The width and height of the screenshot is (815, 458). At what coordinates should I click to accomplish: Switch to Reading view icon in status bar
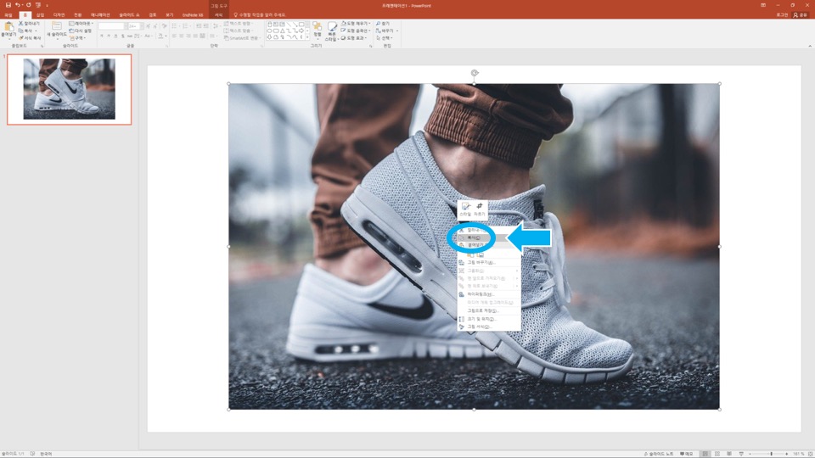point(729,454)
